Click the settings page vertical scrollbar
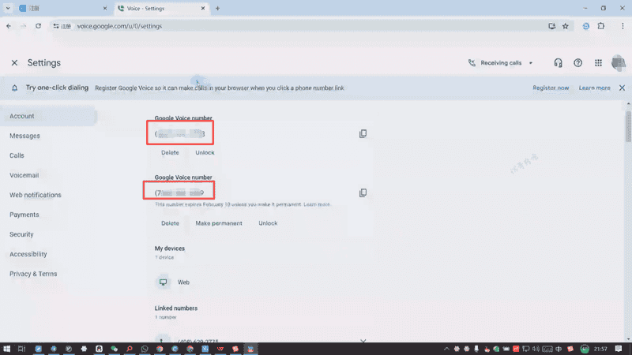 [x=628, y=127]
